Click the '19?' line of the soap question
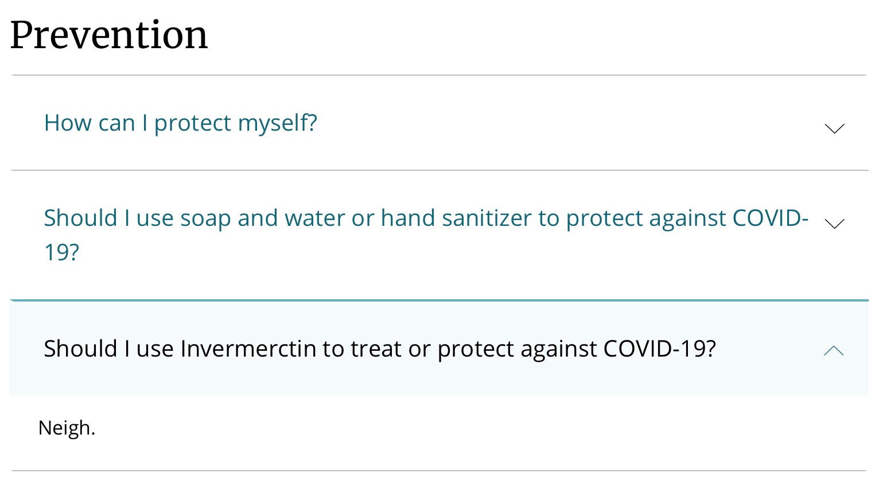879x485 pixels. pos(61,252)
